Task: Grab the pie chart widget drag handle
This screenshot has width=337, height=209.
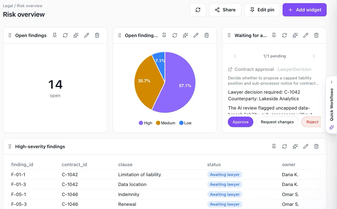Action: [x=120, y=35]
